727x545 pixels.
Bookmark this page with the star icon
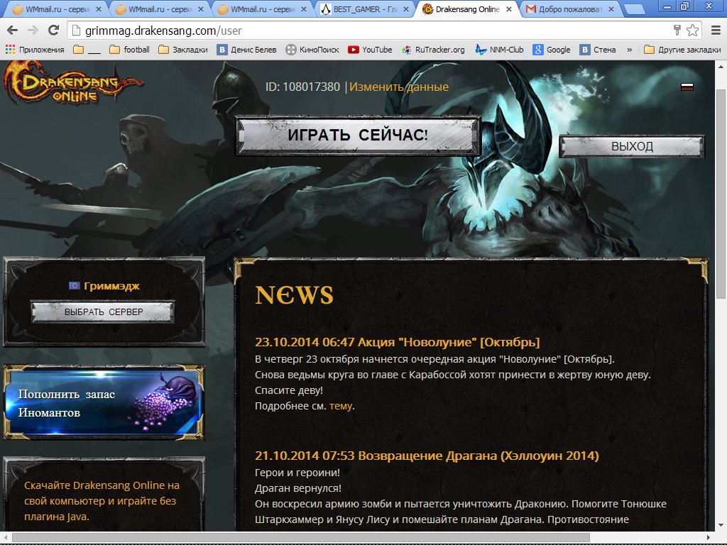(x=692, y=31)
